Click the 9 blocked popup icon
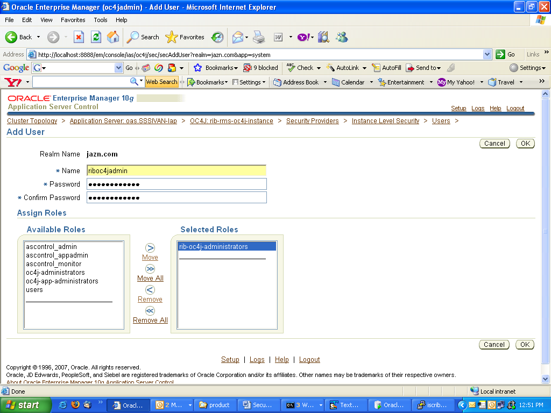This screenshot has width=551, height=413. click(248, 67)
